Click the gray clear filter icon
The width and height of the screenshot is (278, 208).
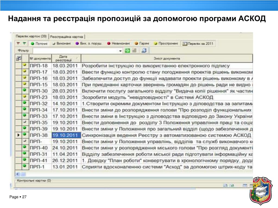[x=134, y=51]
